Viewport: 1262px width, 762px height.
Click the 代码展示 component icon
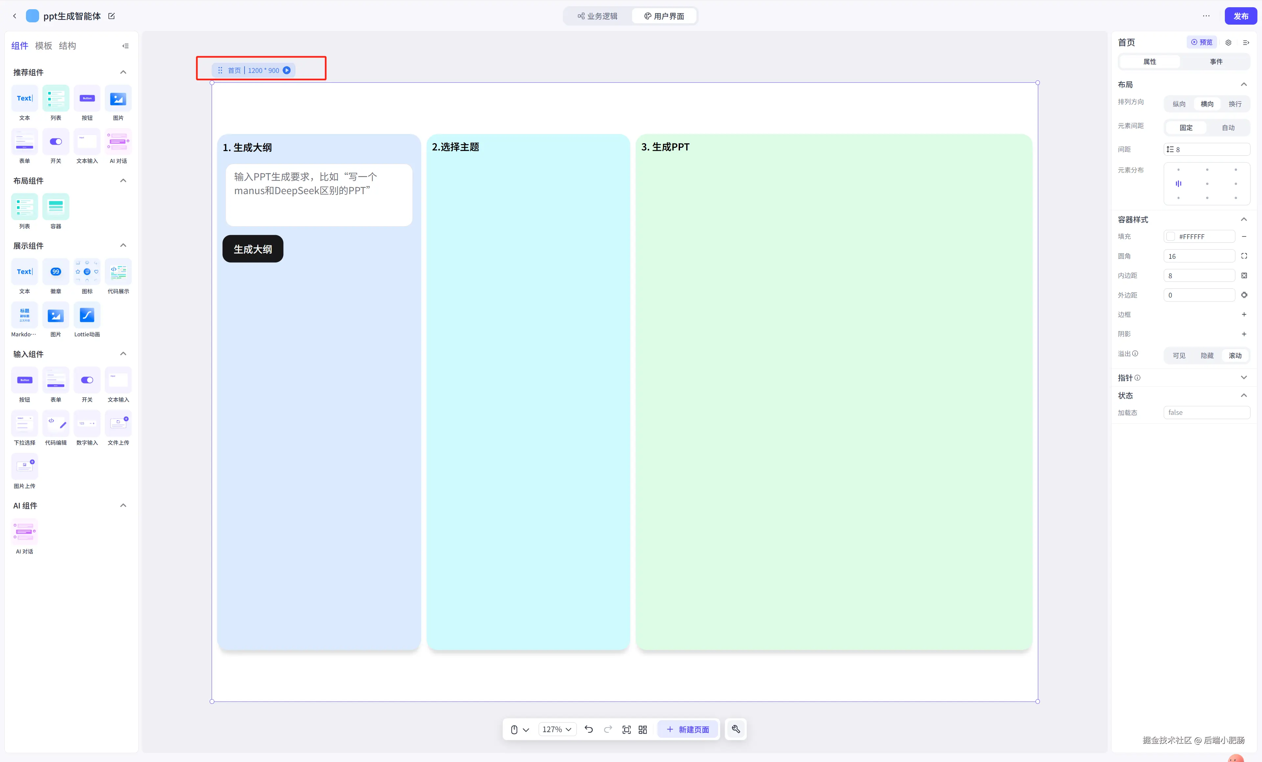[118, 272]
